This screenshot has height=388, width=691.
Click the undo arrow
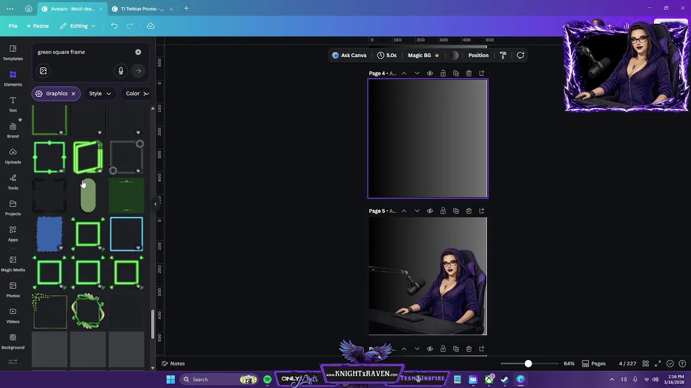click(114, 26)
